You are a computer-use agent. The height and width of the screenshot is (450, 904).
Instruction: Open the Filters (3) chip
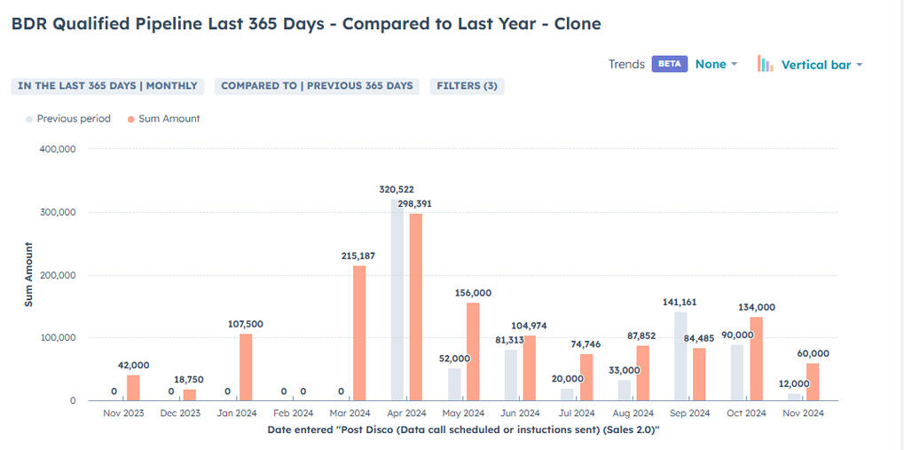click(x=467, y=86)
